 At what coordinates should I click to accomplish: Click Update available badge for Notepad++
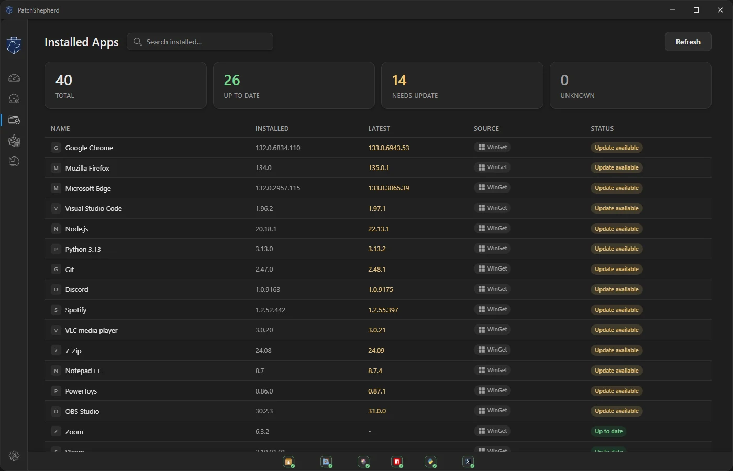[x=617, y=371]
